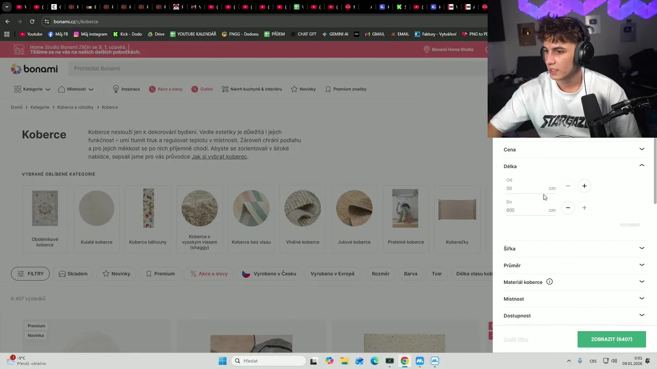Expand the Dostupnost filter section
The height and width of the screenshot is (369, 657).
[x=574, y=316]
